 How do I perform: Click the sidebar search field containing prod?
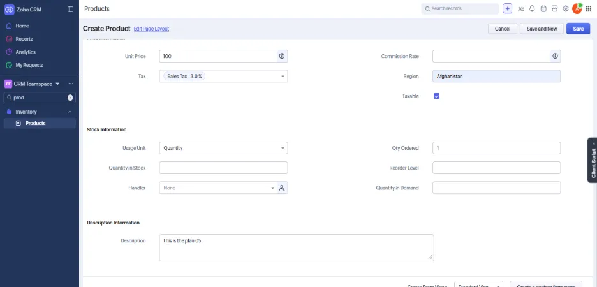point(40,98)
